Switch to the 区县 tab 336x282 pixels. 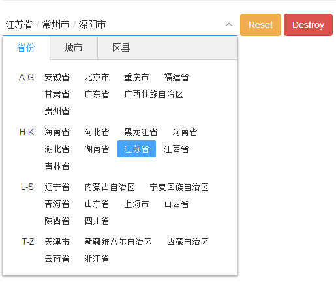[x=121, y=48]
